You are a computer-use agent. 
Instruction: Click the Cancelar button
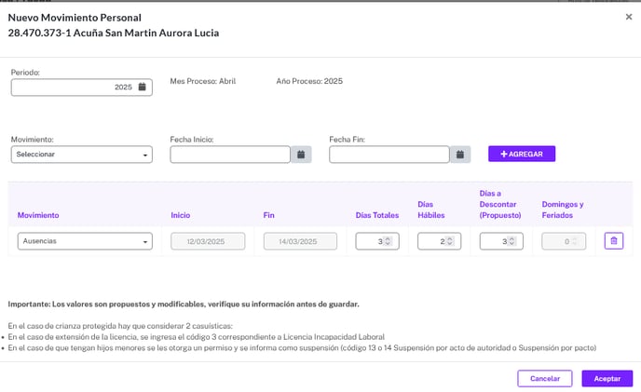pyautogui.click(x=545, y=379)
